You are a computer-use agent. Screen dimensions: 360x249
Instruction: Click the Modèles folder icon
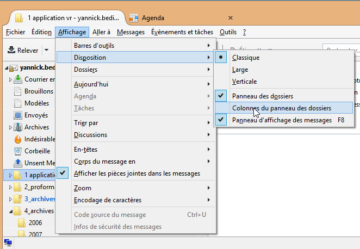click(x=17, y=103)
